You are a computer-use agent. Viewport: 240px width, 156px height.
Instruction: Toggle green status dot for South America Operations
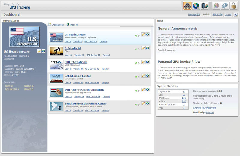pyautogui.click(x=136, y=104)
